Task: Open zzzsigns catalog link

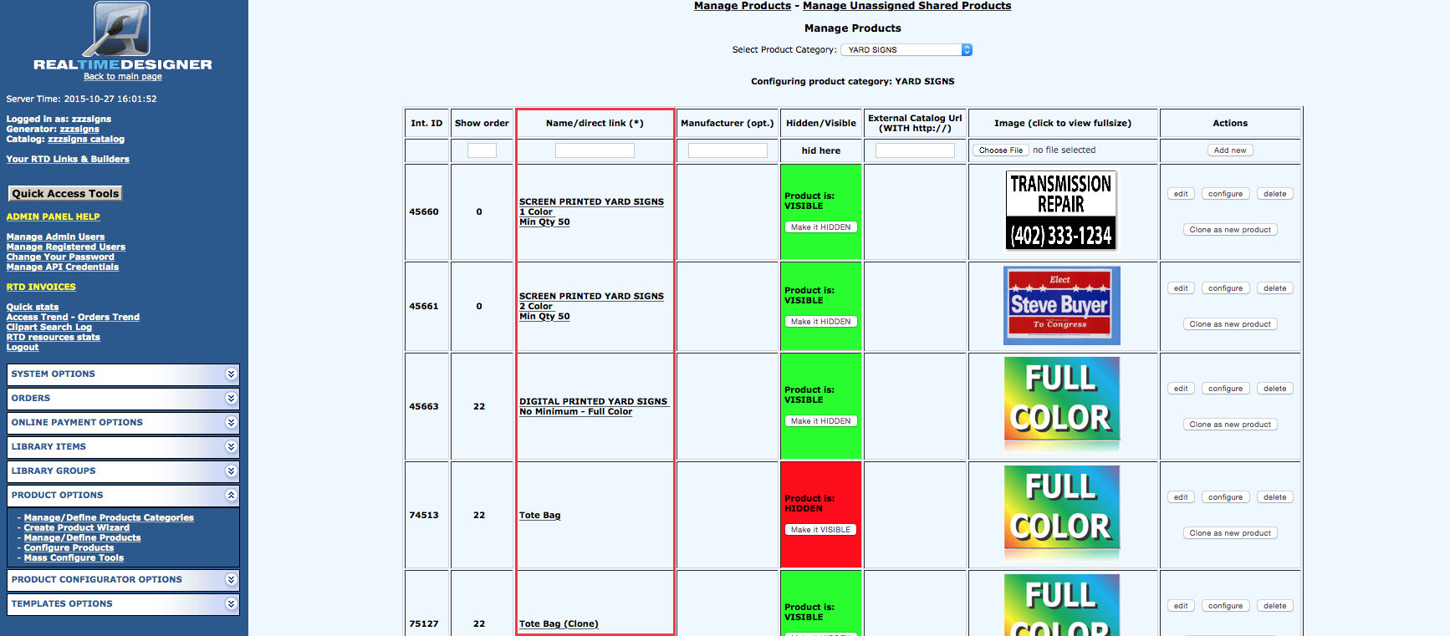Action: (x=86, y=140)
